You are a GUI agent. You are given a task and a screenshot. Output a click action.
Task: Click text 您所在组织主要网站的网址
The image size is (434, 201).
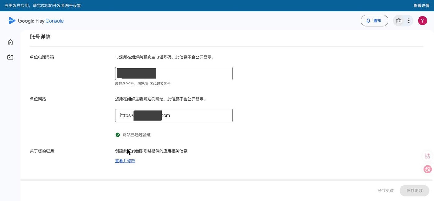[x=140, y=99]
